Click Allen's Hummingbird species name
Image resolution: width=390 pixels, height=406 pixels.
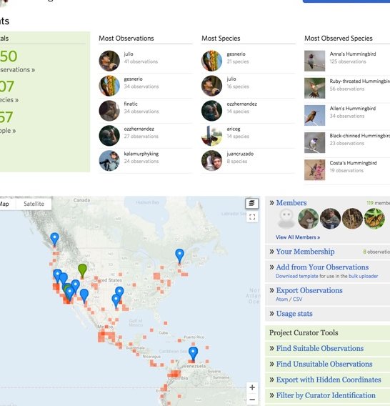click(x=352, y=108)
